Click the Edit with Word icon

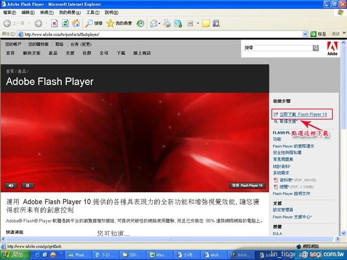[190, 23]
